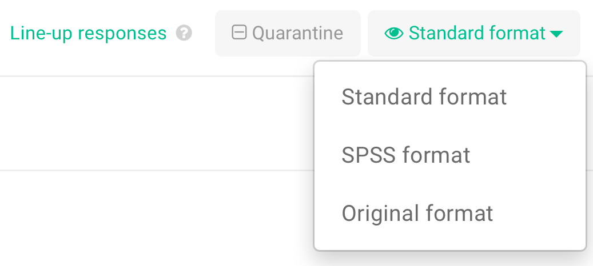Click the Standard format dropdown button
Image resolution: width=593 pixels, height=266 pixels.
point(473,33)
